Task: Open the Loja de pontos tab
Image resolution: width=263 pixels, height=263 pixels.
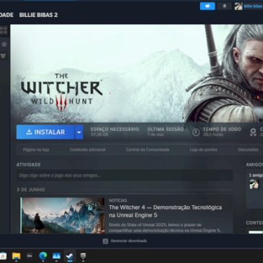Action: (204, 150)
